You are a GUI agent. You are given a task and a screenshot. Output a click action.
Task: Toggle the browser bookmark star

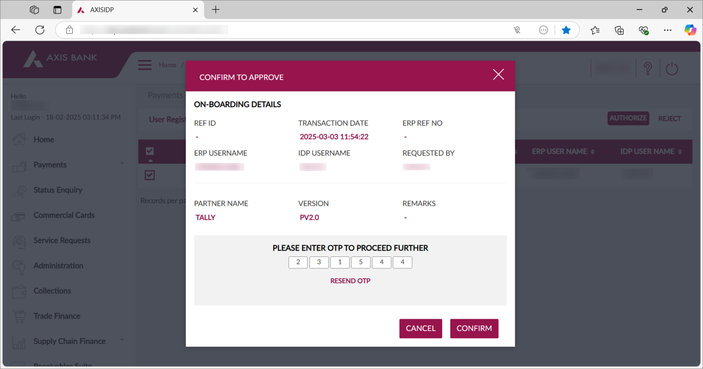click(566, 30)
